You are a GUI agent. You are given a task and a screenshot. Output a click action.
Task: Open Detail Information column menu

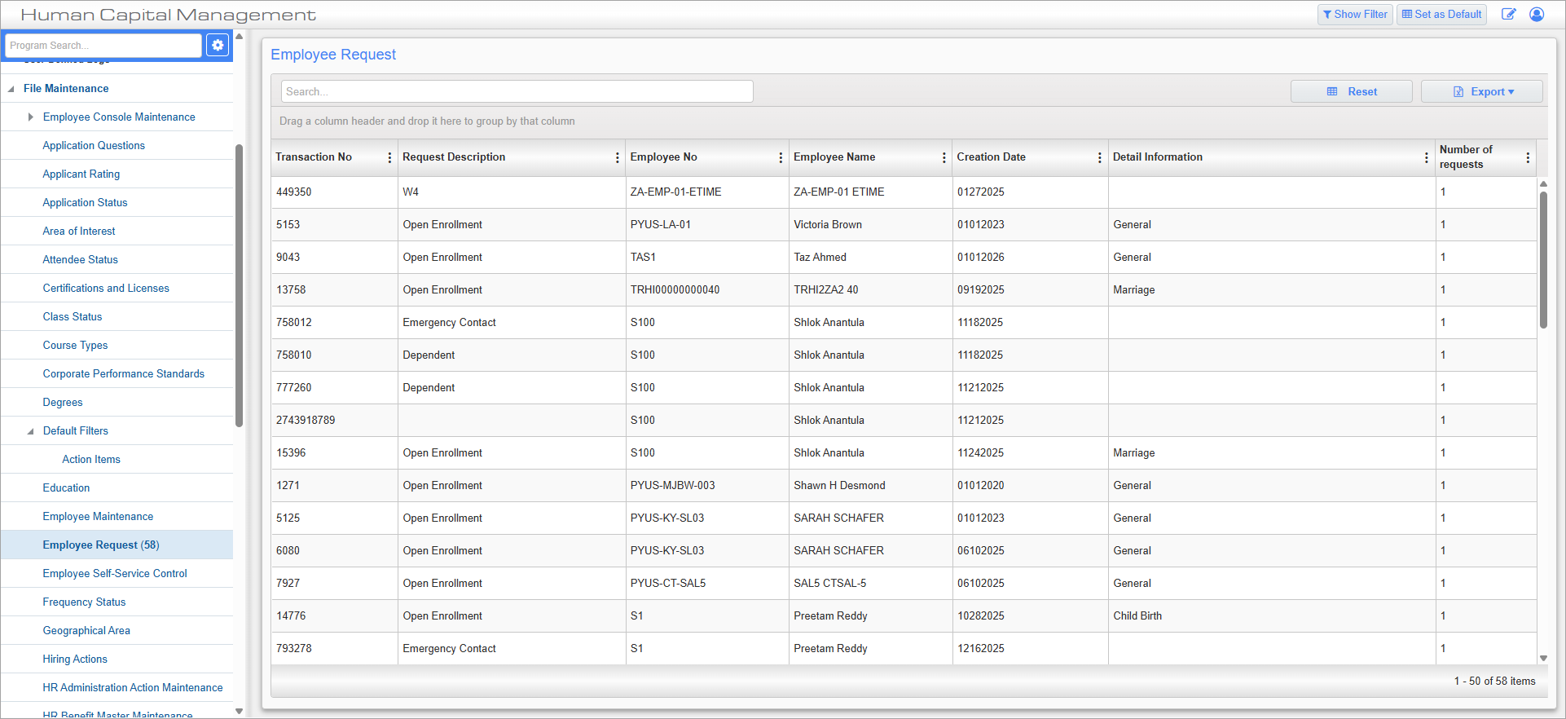(1427, 157)
